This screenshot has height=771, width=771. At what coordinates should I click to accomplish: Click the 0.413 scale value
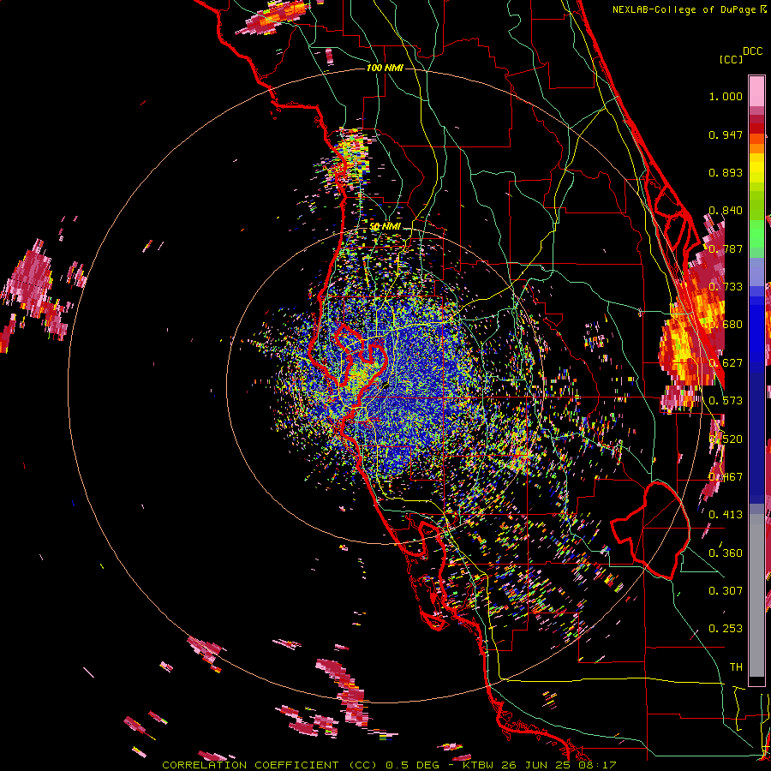(x=726, y=515)
